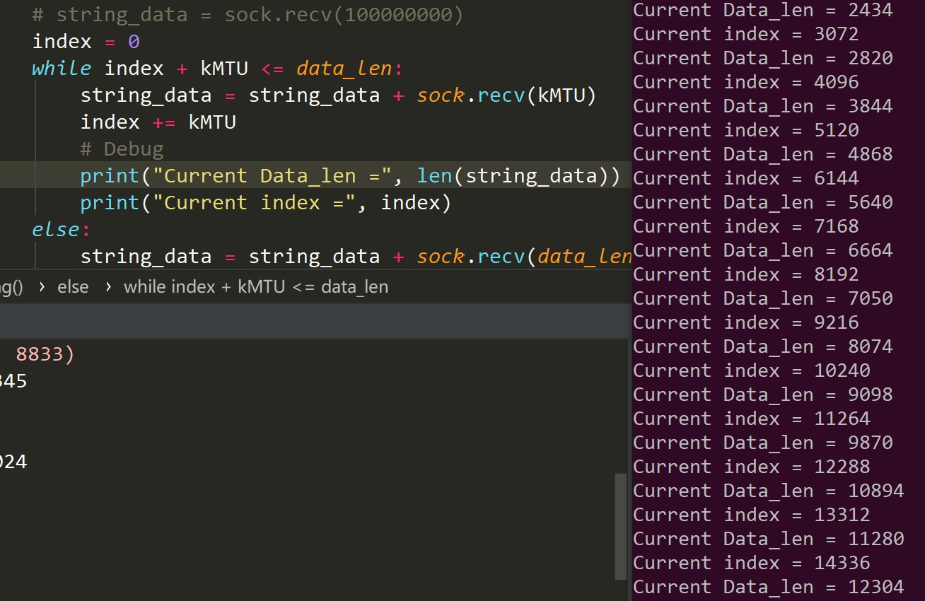Click the 'else:' line in the editor
Image resolution: width=925 pixels, height=601 pixels.
[56, 230]
